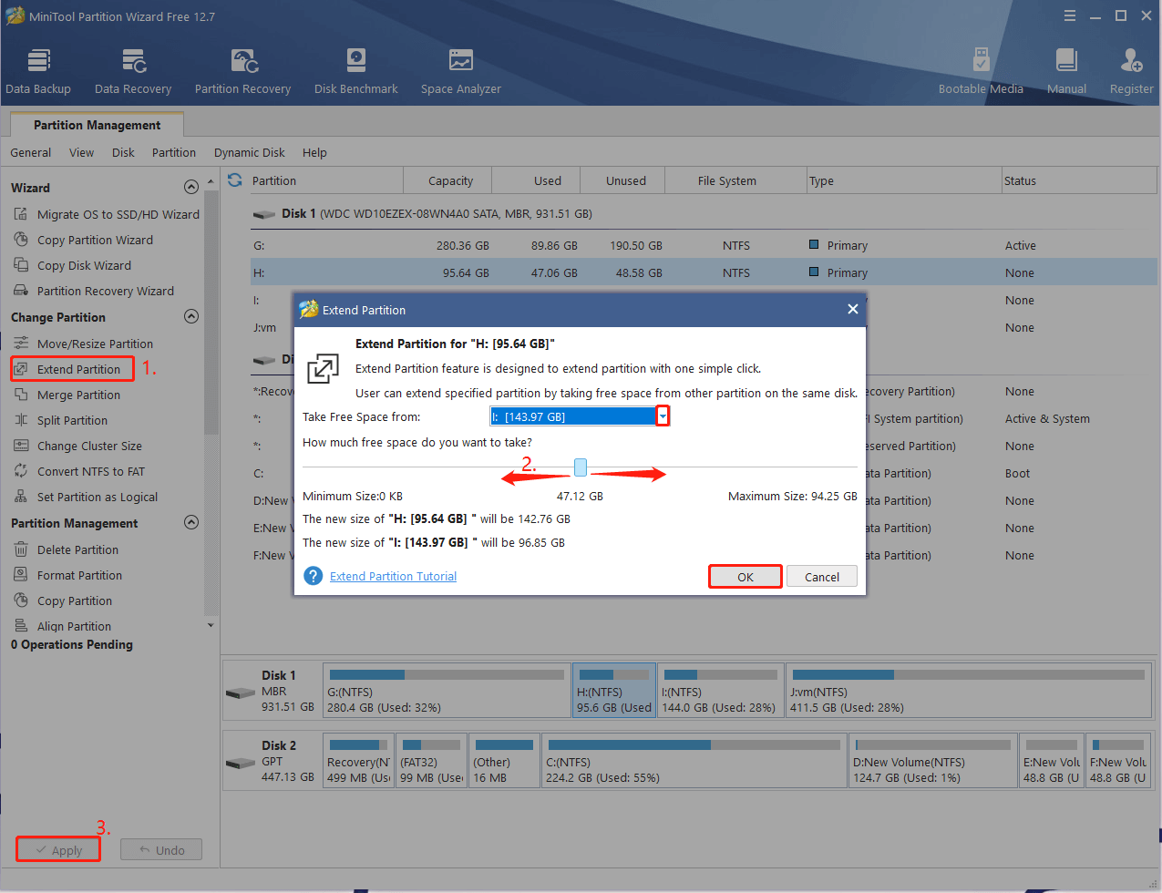Select J:vm(NTFS) block in disk map
This screenshot has width=1162, height=893.
[x=969, y=691]
